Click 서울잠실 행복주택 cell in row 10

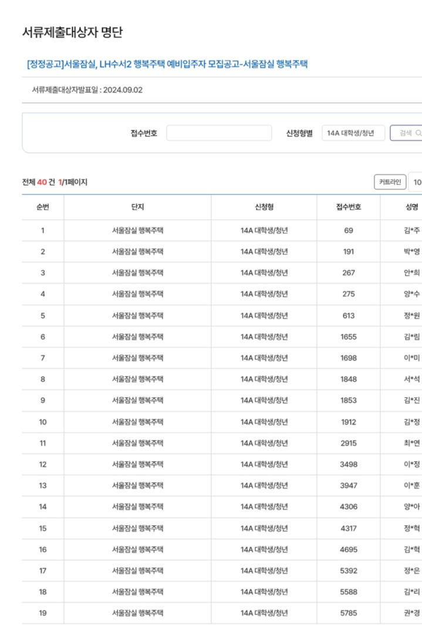(x=137, y=422)
